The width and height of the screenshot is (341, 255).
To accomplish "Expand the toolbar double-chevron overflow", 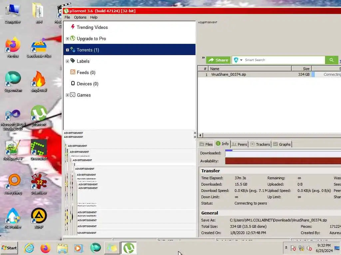I will [203, 58].
